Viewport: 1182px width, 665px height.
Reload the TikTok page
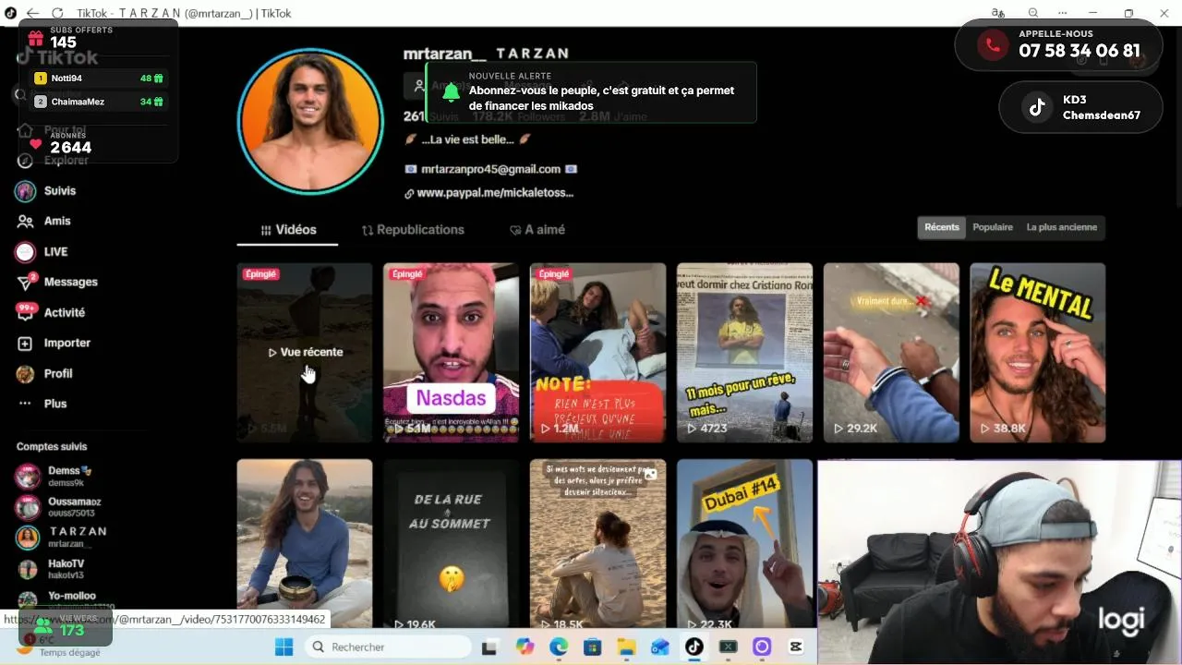coord(57,13)
